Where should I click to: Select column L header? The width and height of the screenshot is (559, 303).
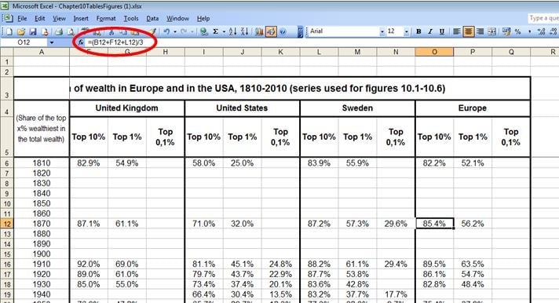tap(319, 52)
